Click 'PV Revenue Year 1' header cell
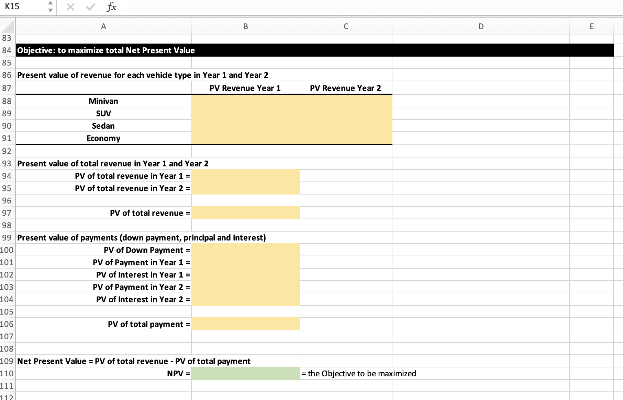Image resolution: width=623 pixels, height=400 pixels. (245, 88)
